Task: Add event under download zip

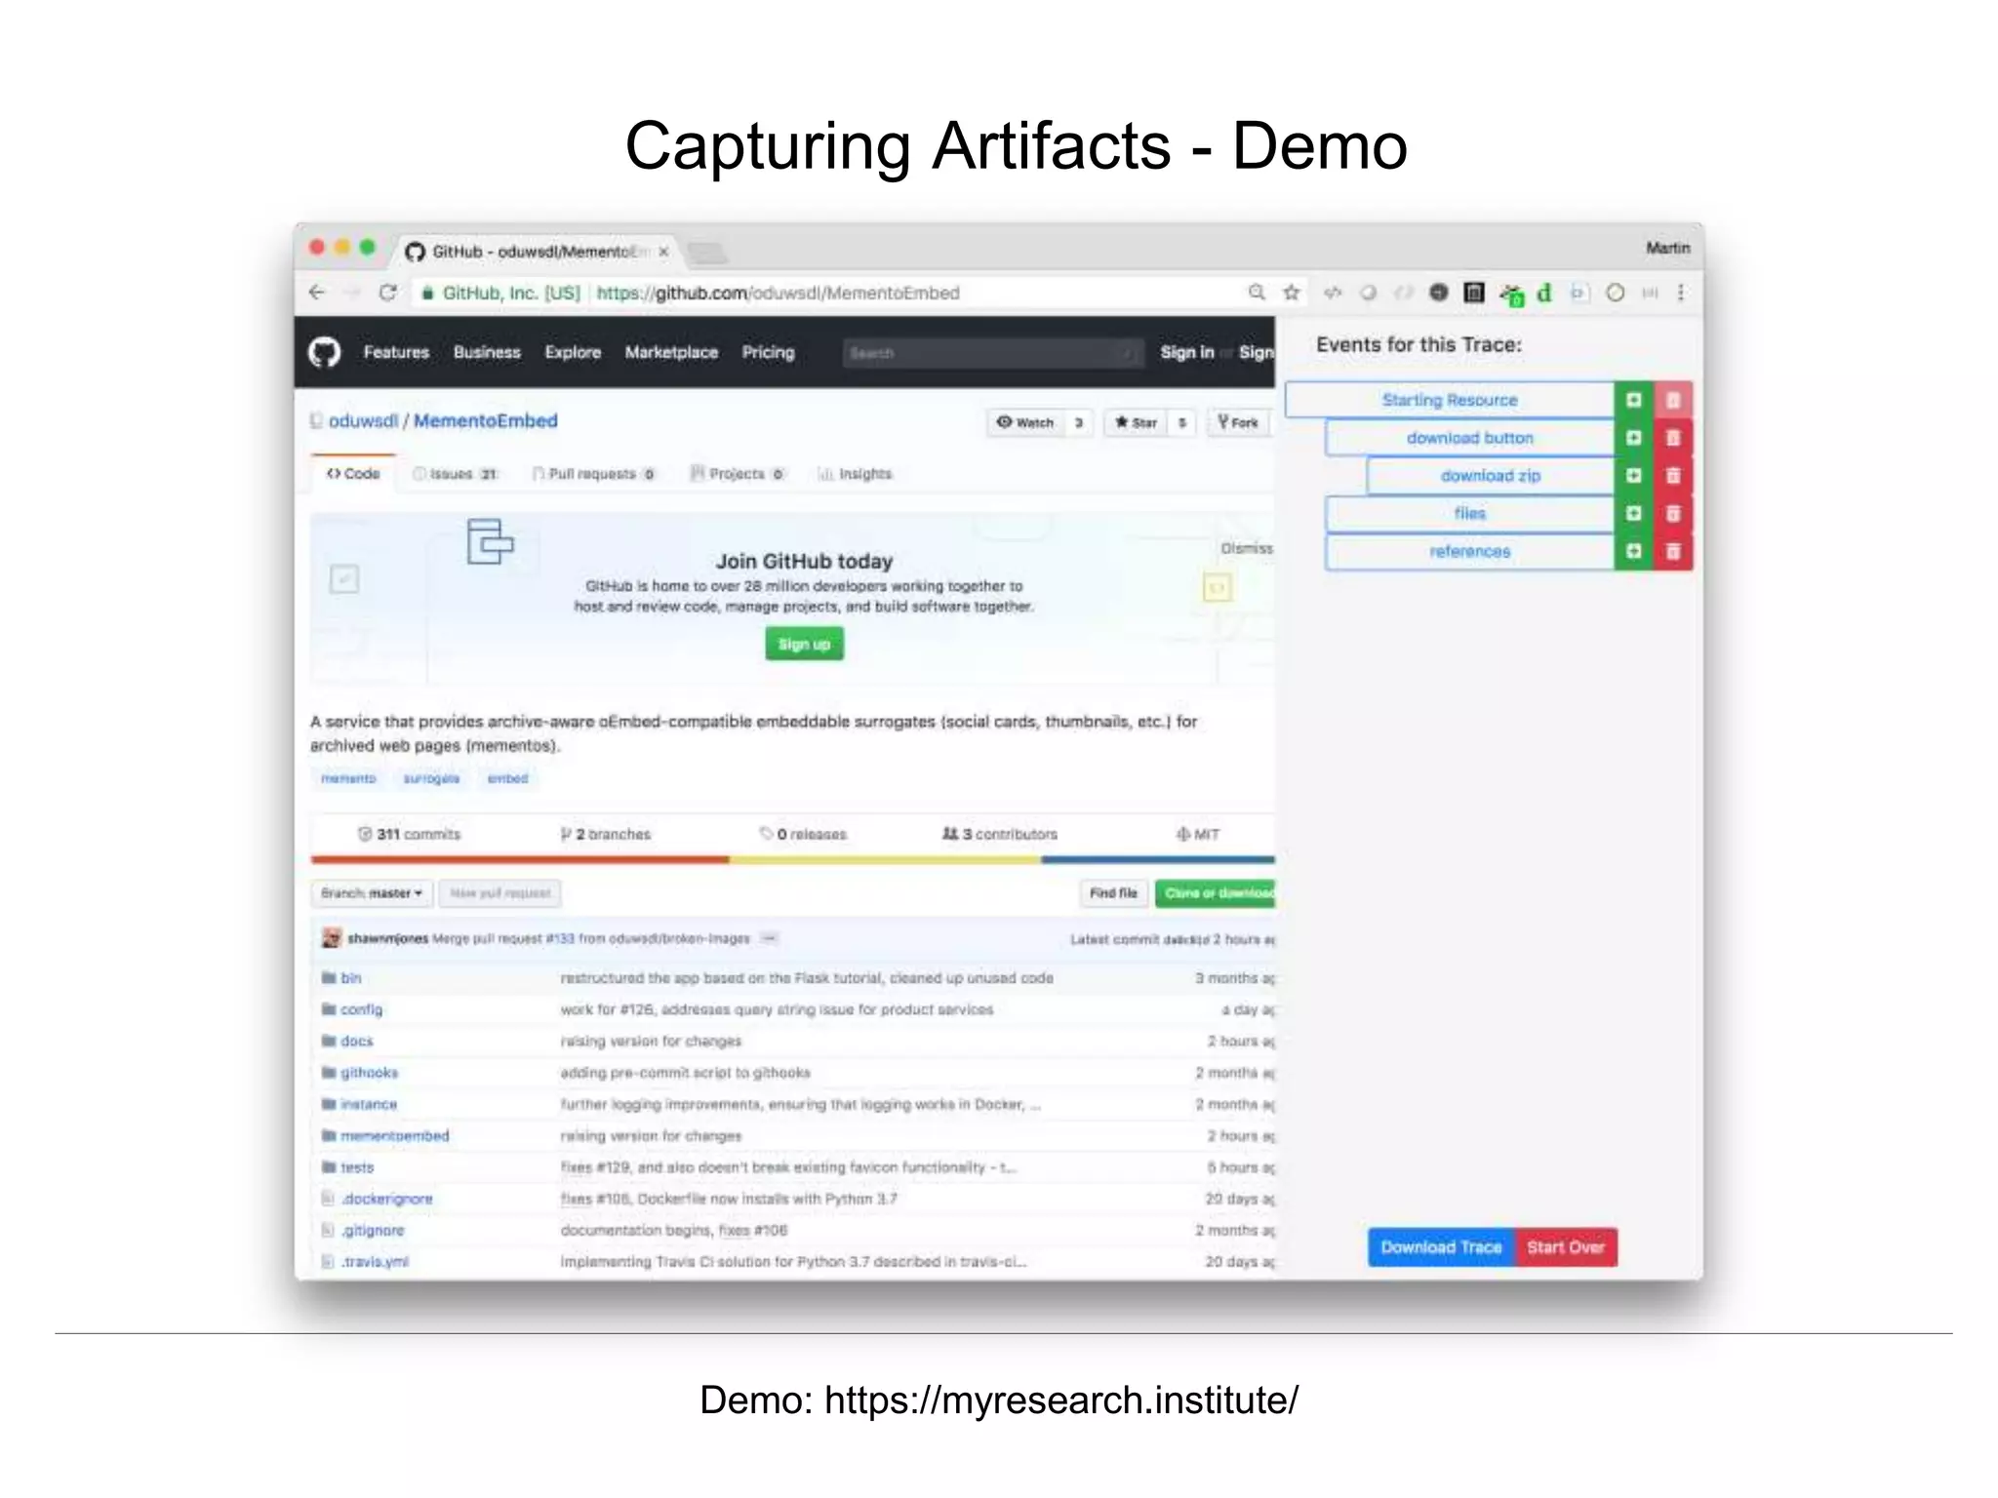Action: [x=1634, y=476]
